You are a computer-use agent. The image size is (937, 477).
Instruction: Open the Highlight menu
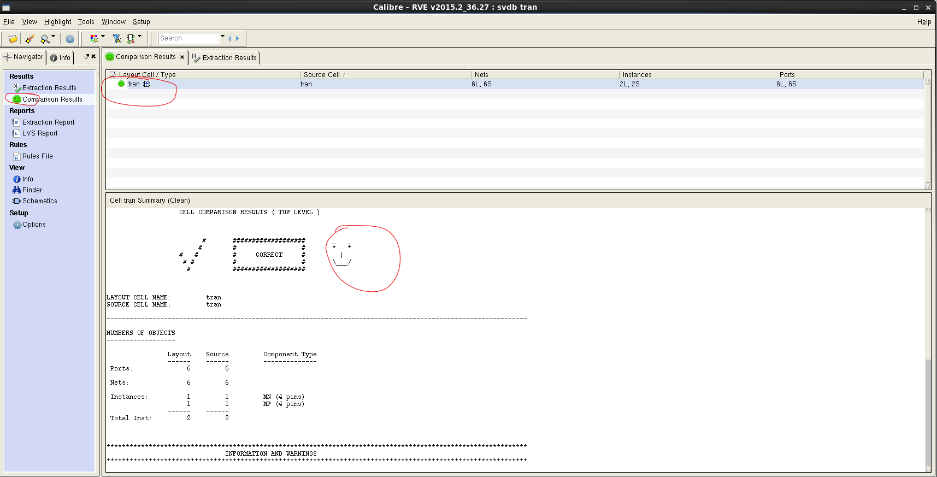57,22
